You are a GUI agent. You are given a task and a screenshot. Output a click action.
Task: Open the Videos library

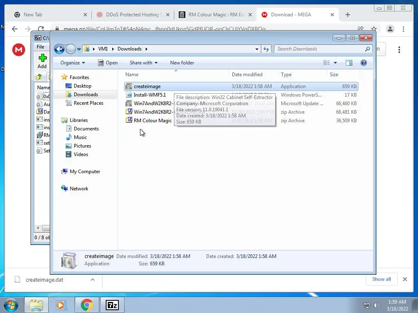[81, 154]
